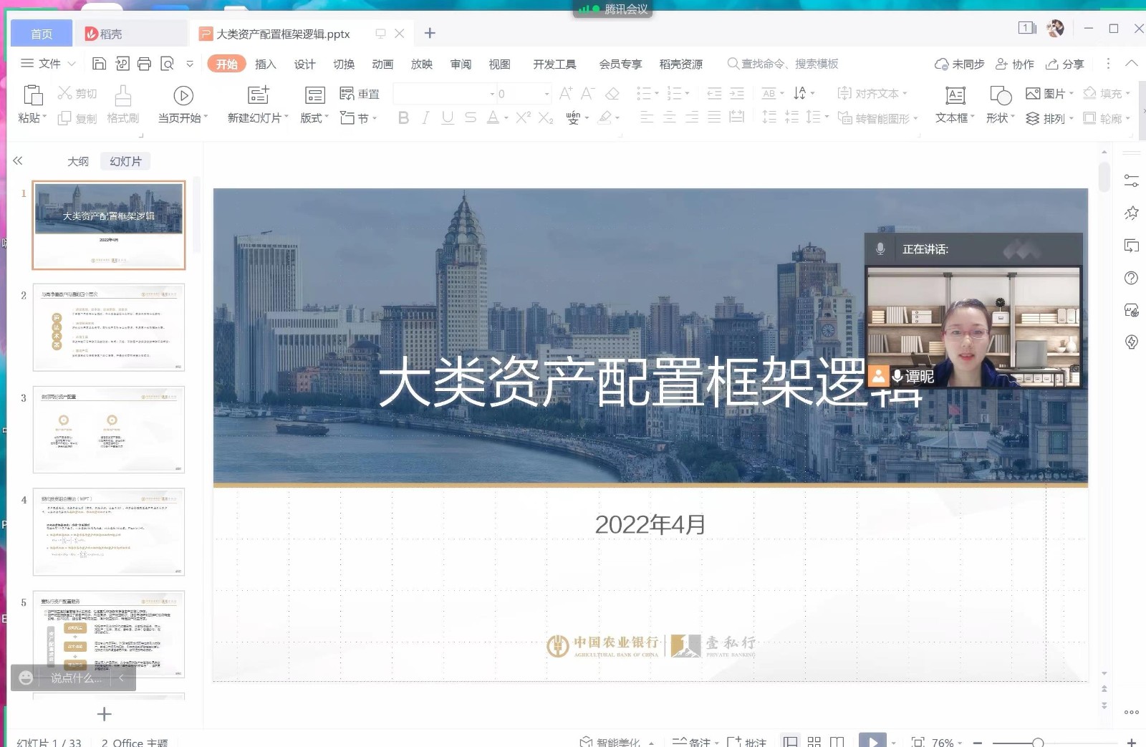Image resolution: width=1146 pixels, height=747 pixels.
Task: Open the Review (审阅) ribbon tab
Action: pos(461,64)
